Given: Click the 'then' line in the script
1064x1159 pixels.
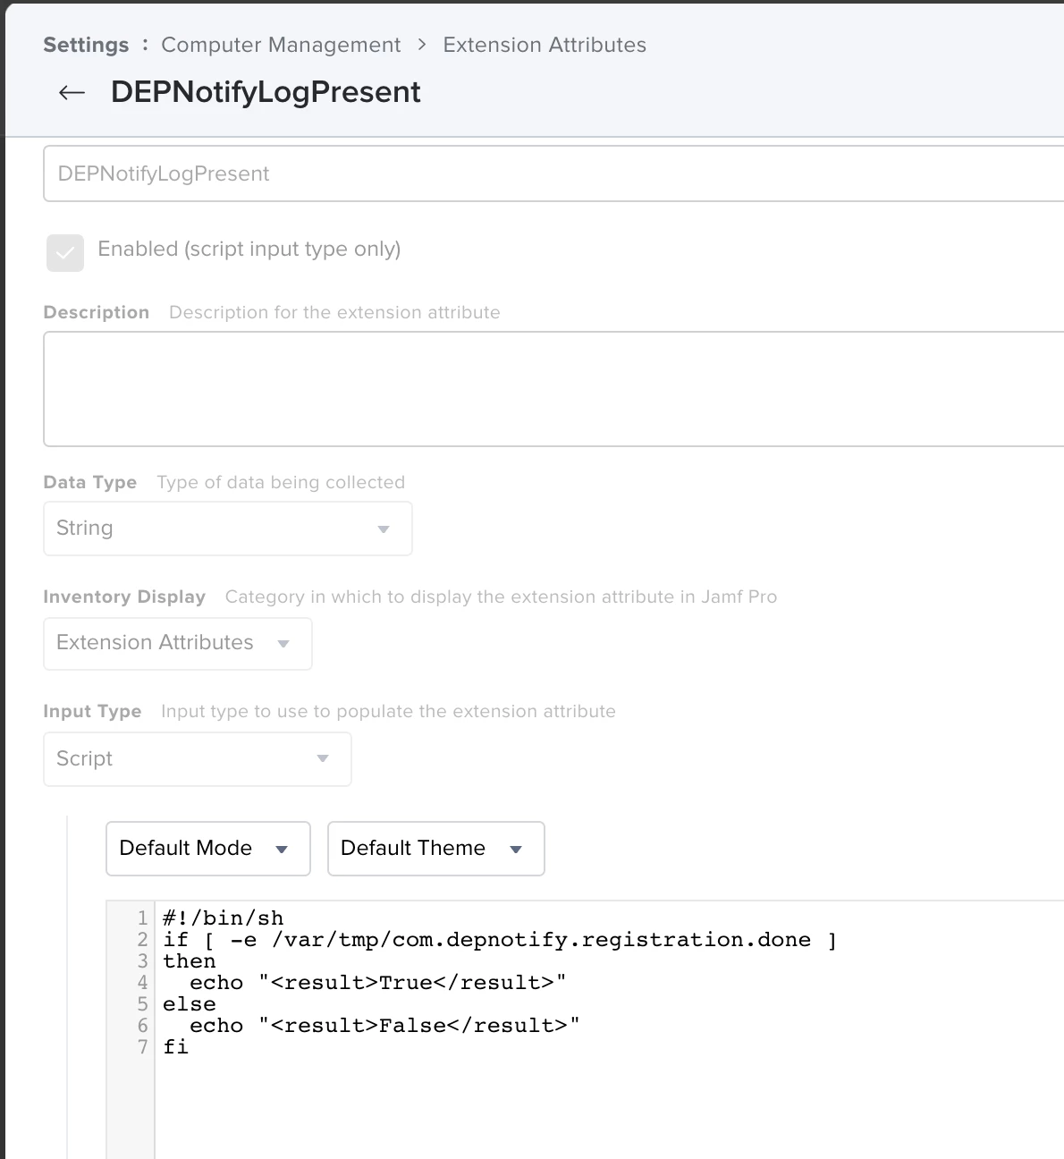Looking at the screenshot, I should tap(190, 961).
